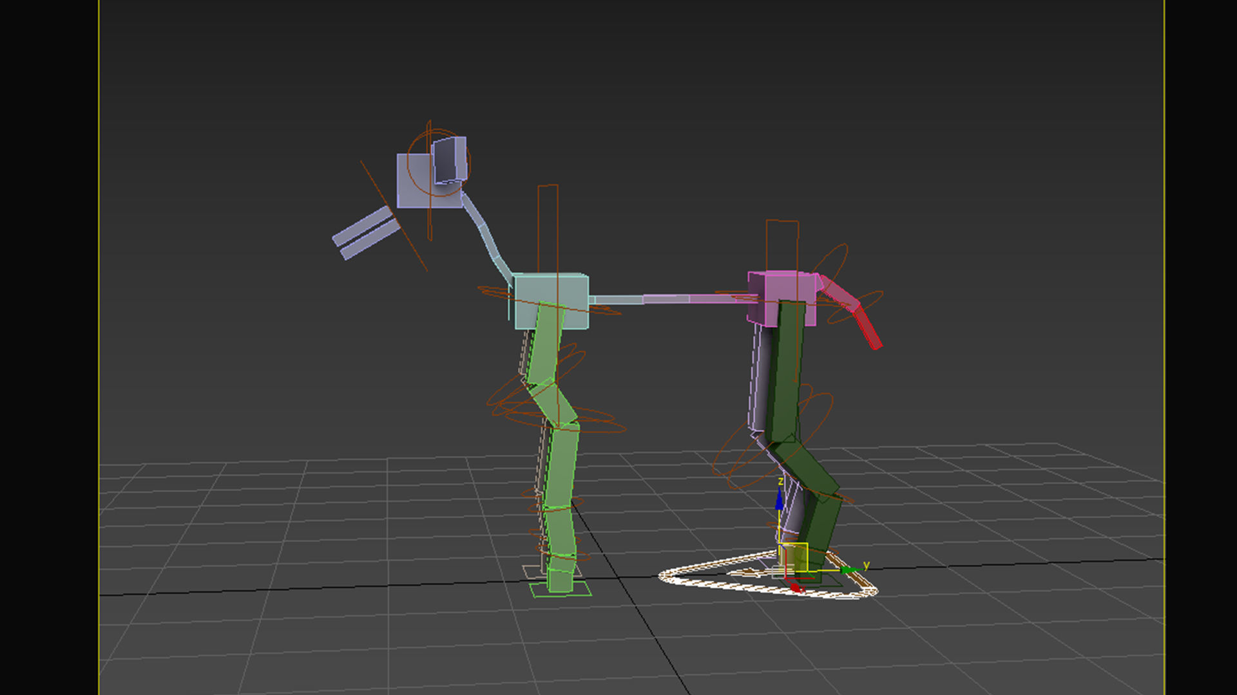Viewport: 1237px width, 695px height.
Task: Select the upper red tail bone
Action: coord(839,293)
